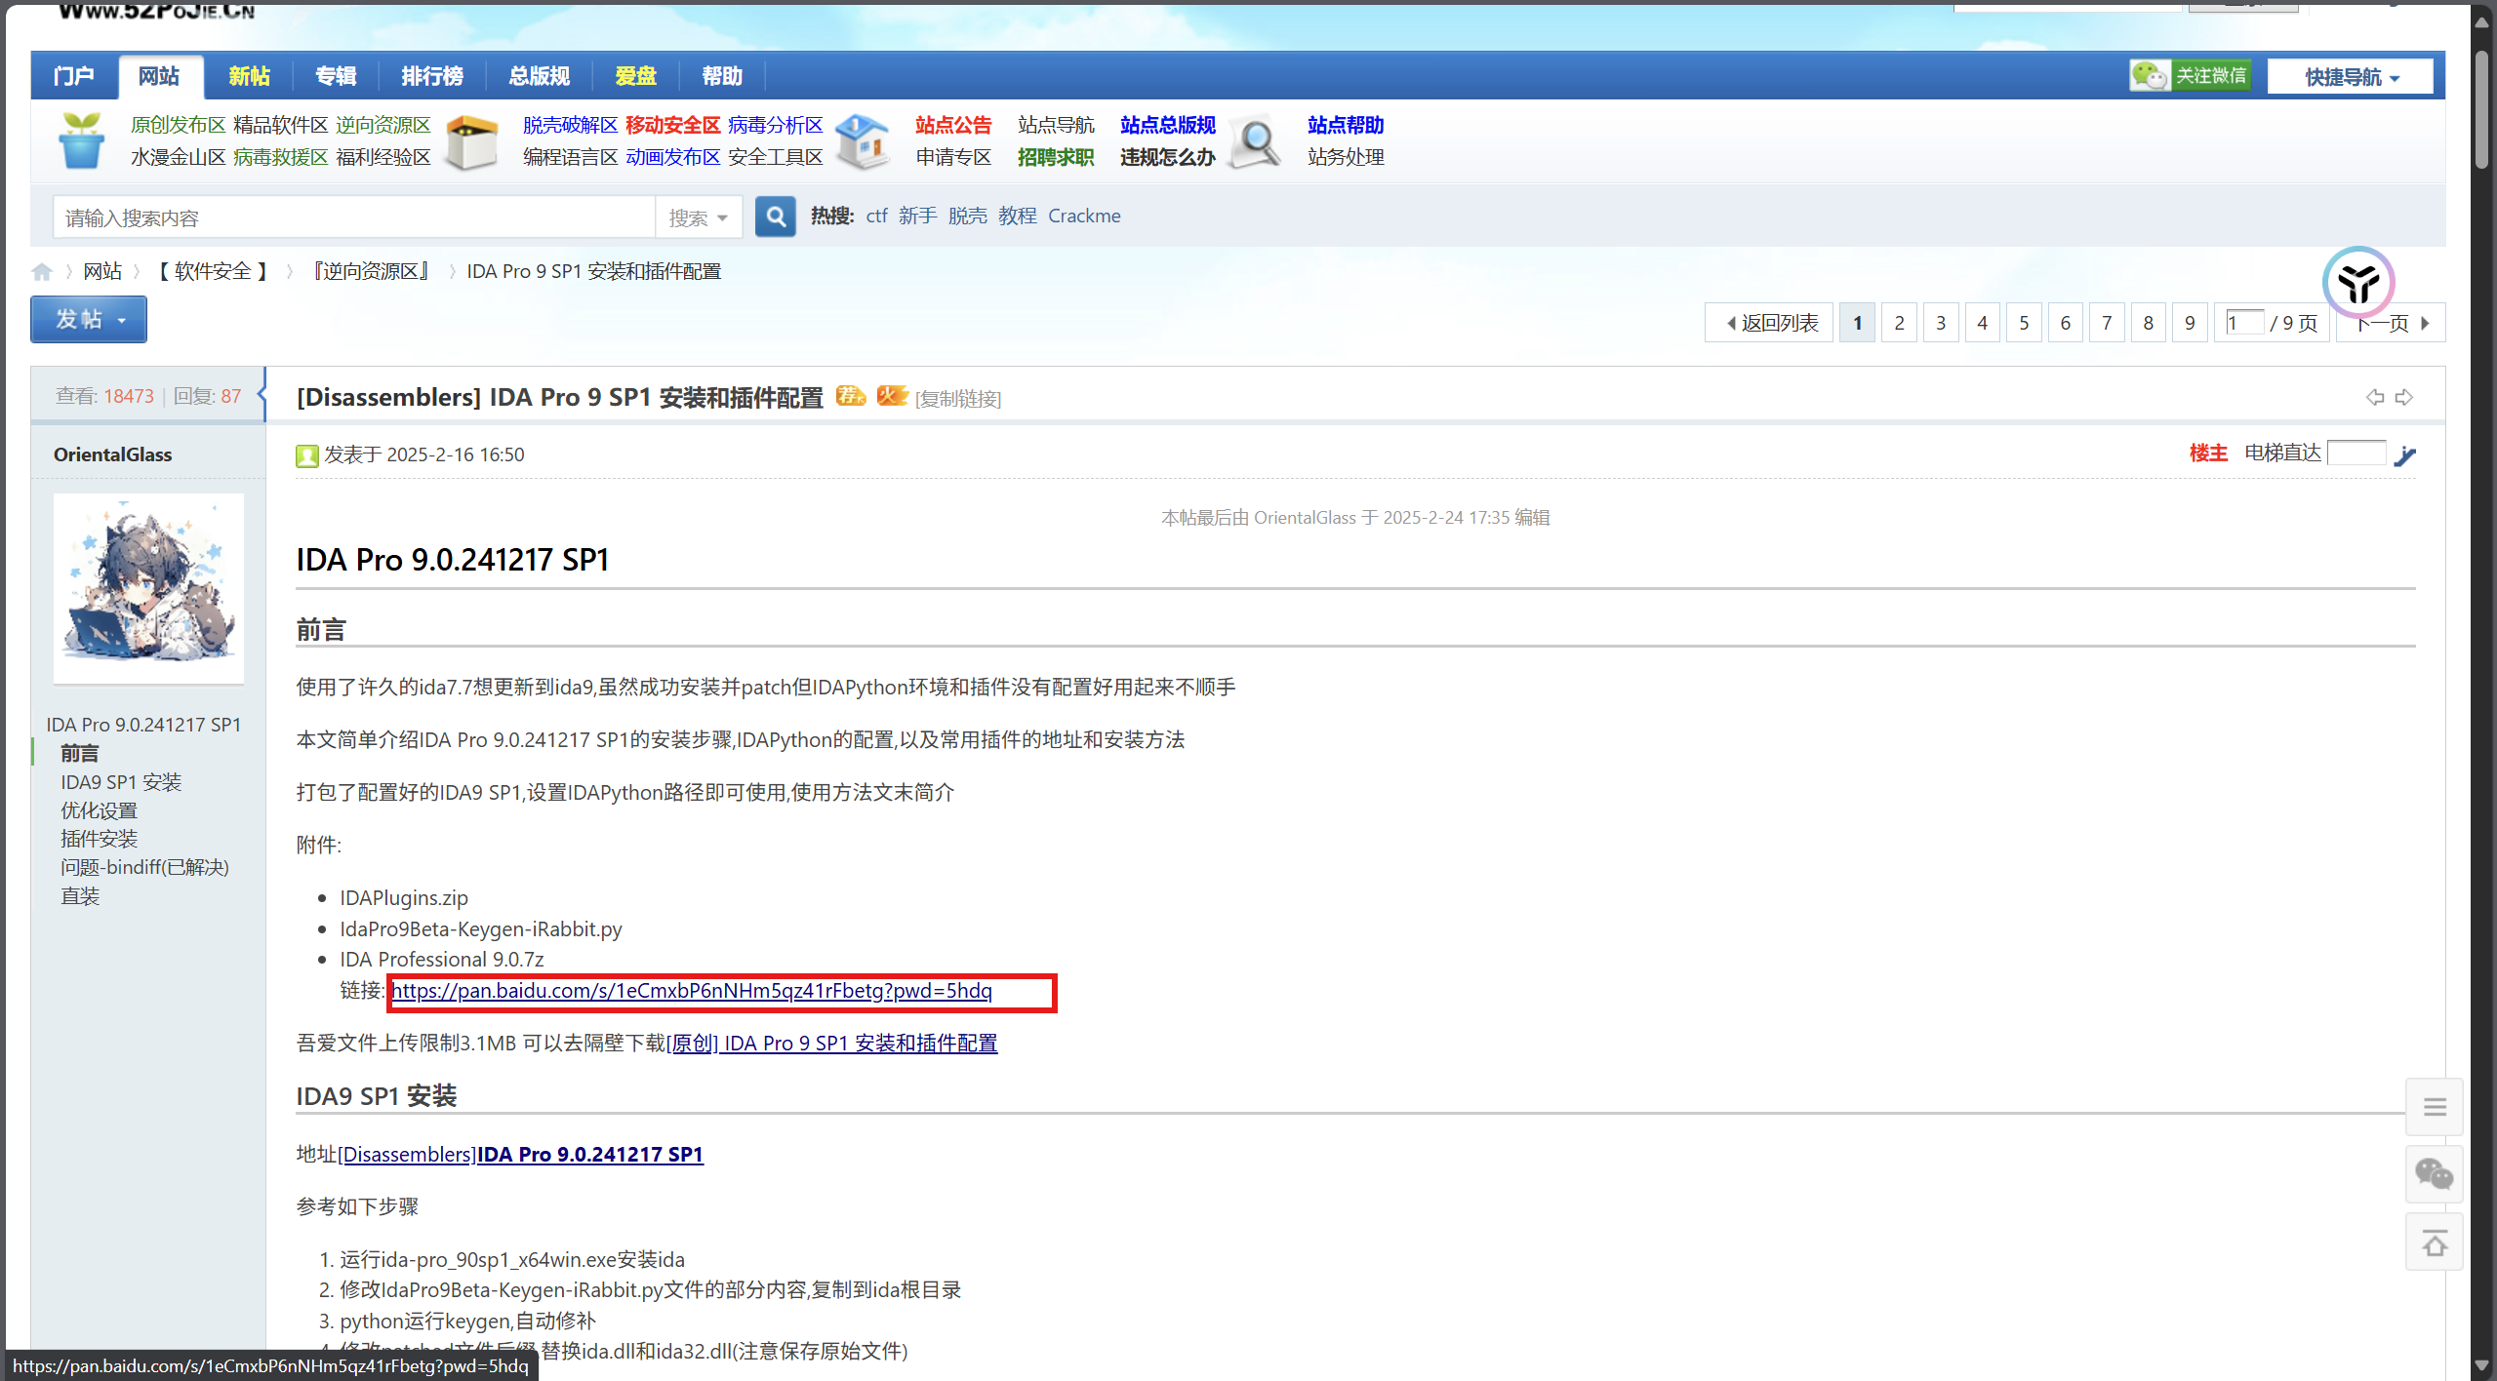
Task: Open the 搜索 type dropdown
Action: pyautogui.click(x=698, y=217)
